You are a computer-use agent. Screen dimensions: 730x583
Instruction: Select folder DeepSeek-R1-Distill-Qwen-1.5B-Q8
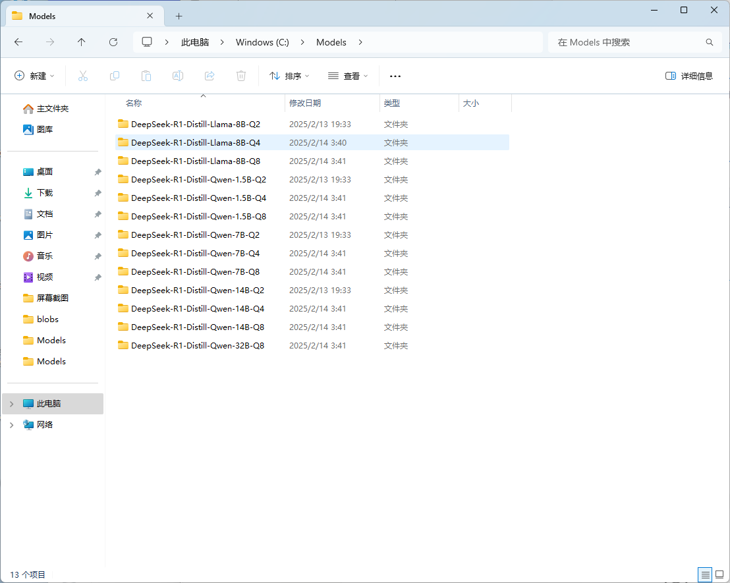[x=312, y=217]
